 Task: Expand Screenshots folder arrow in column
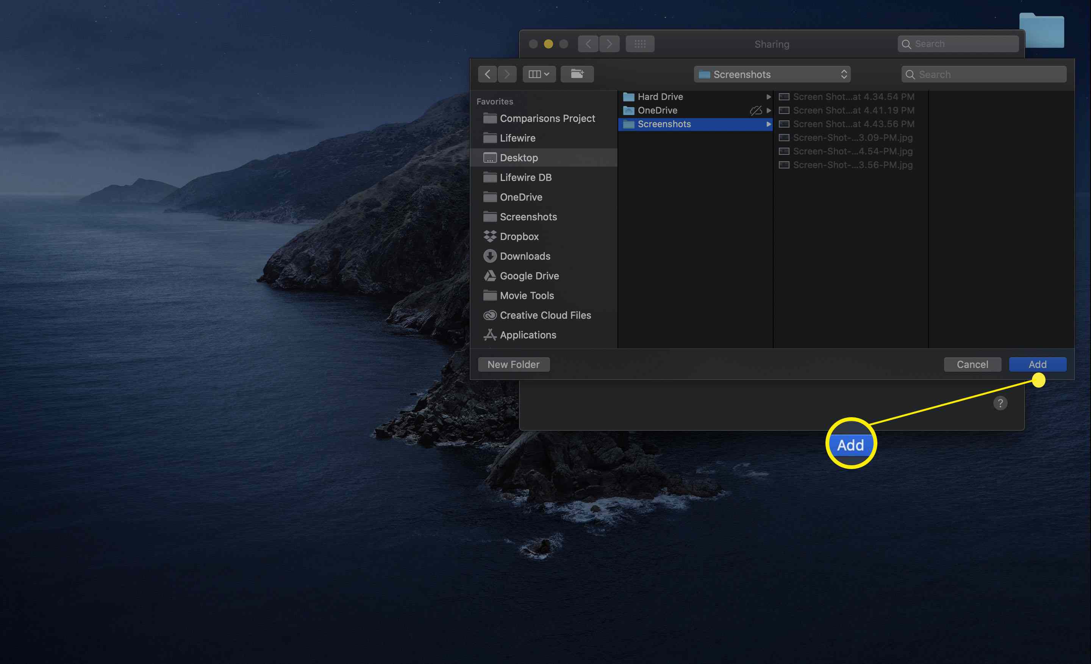769,124
